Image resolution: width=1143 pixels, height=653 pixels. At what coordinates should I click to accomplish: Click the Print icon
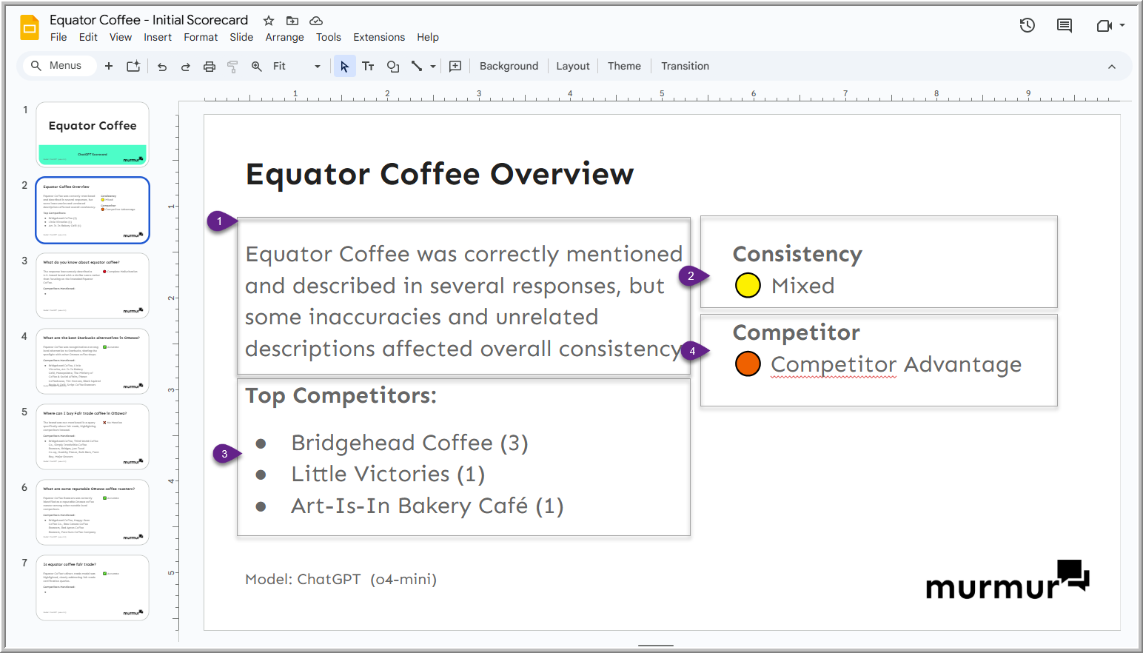coord(210,67)
